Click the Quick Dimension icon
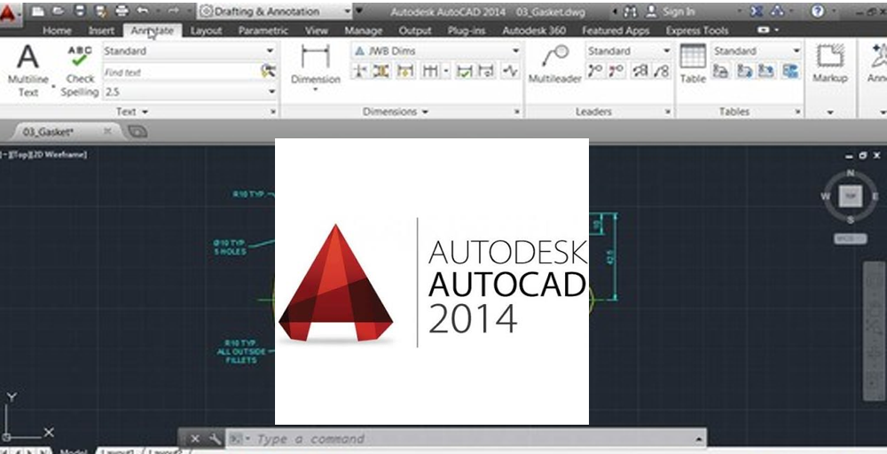Screen dimensions: 887x454 (405, 71)
